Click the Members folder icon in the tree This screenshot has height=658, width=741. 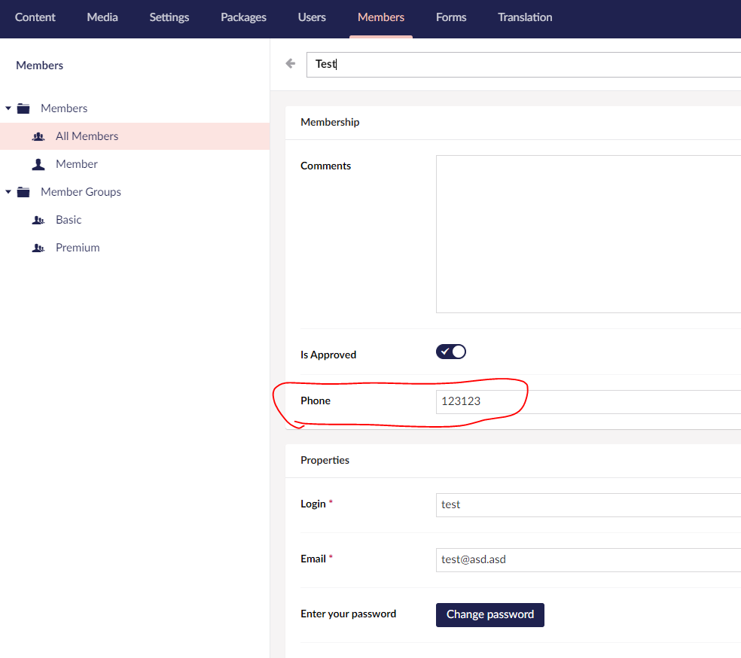point(24,108)
